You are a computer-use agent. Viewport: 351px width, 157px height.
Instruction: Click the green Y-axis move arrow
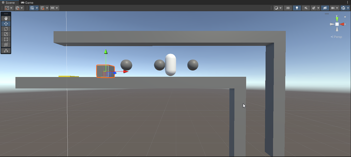[x=106, y=51]
